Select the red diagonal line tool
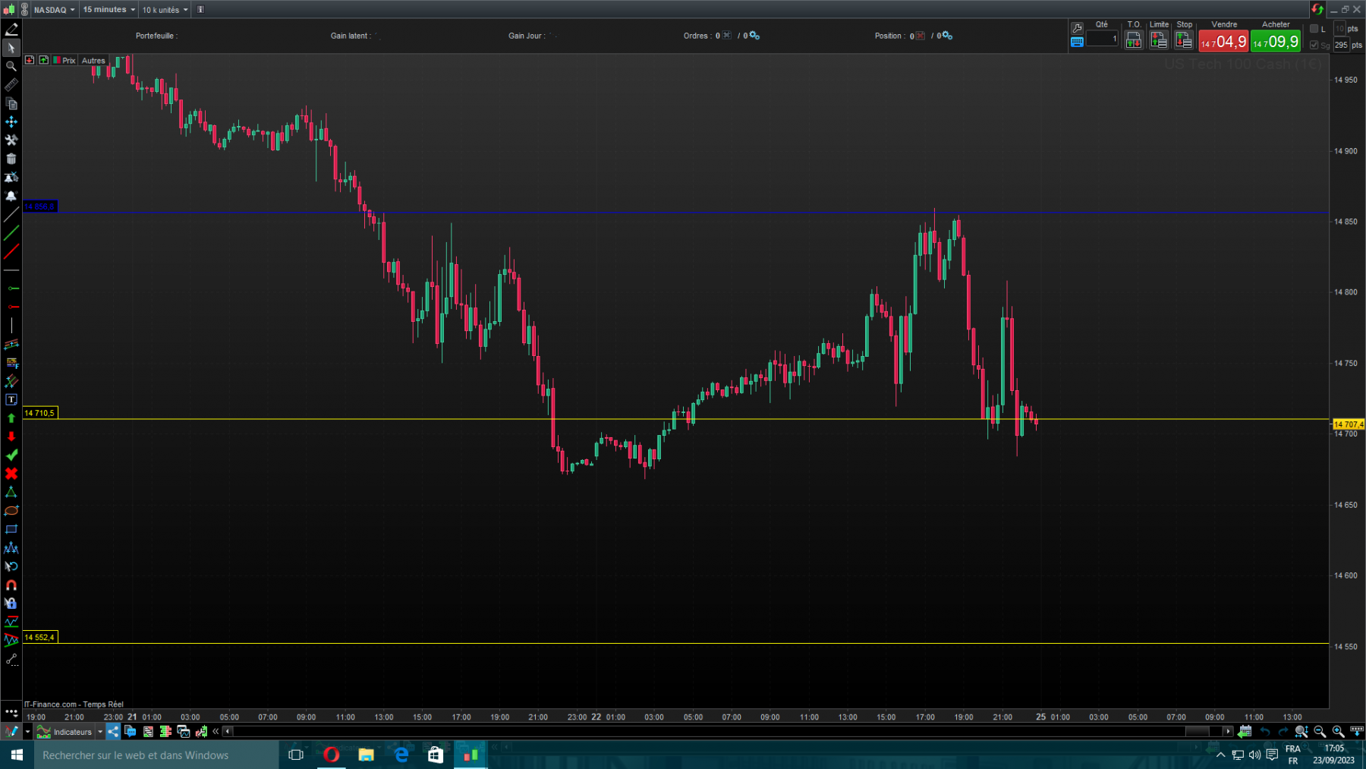This screenshot has height=769, width=1366. (x=11, y=252)
